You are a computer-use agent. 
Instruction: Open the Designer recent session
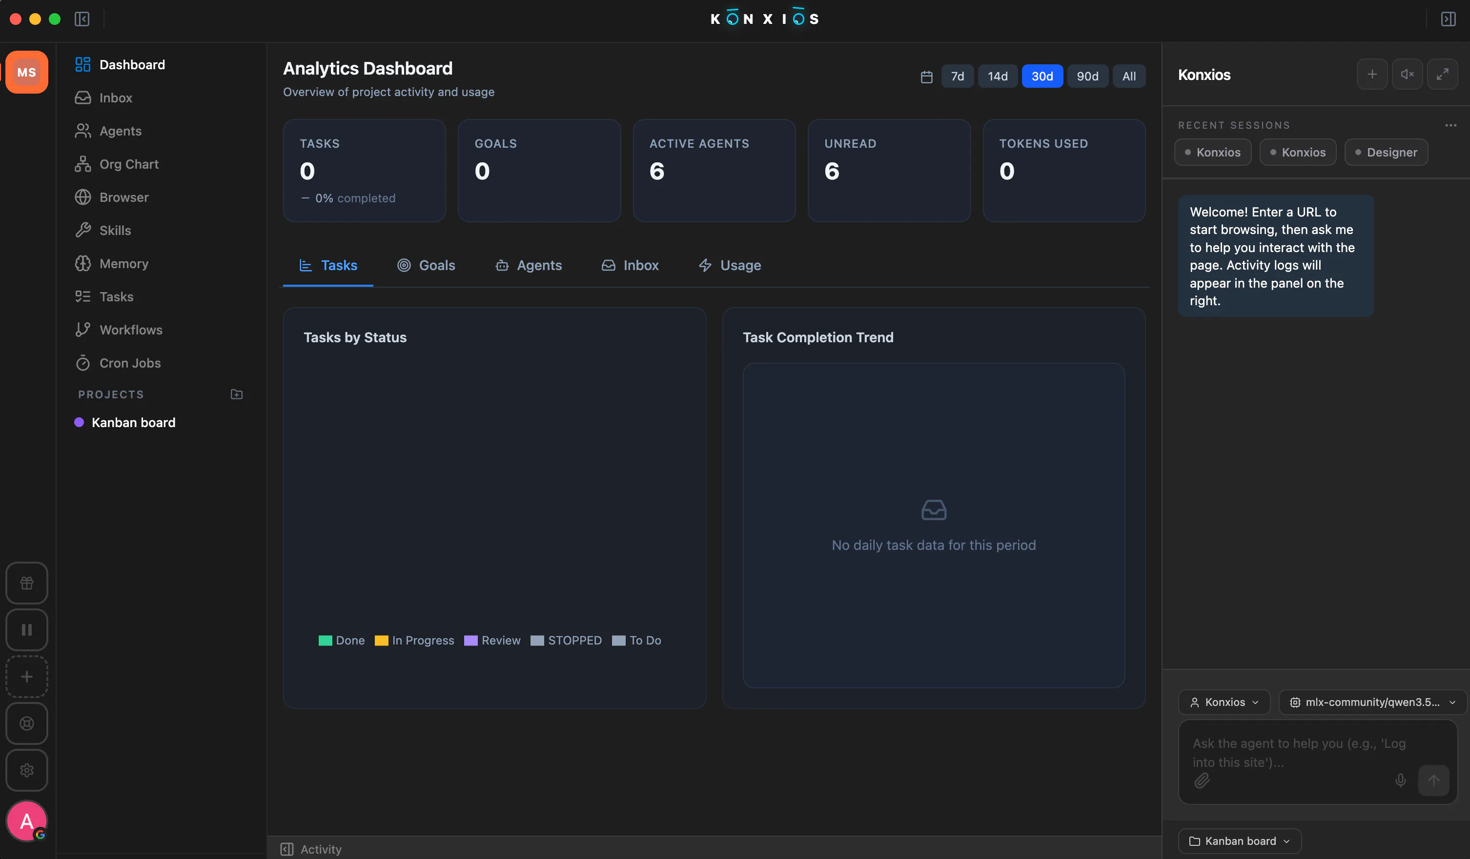pyautogui.click(x=1386, y=152)
